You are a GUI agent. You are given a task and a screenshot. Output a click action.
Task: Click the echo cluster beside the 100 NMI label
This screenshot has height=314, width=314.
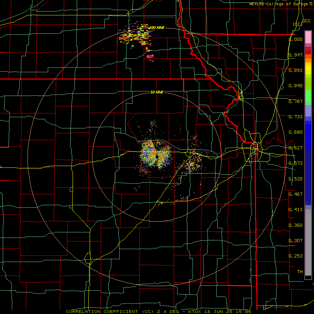(x=135, y=35)
